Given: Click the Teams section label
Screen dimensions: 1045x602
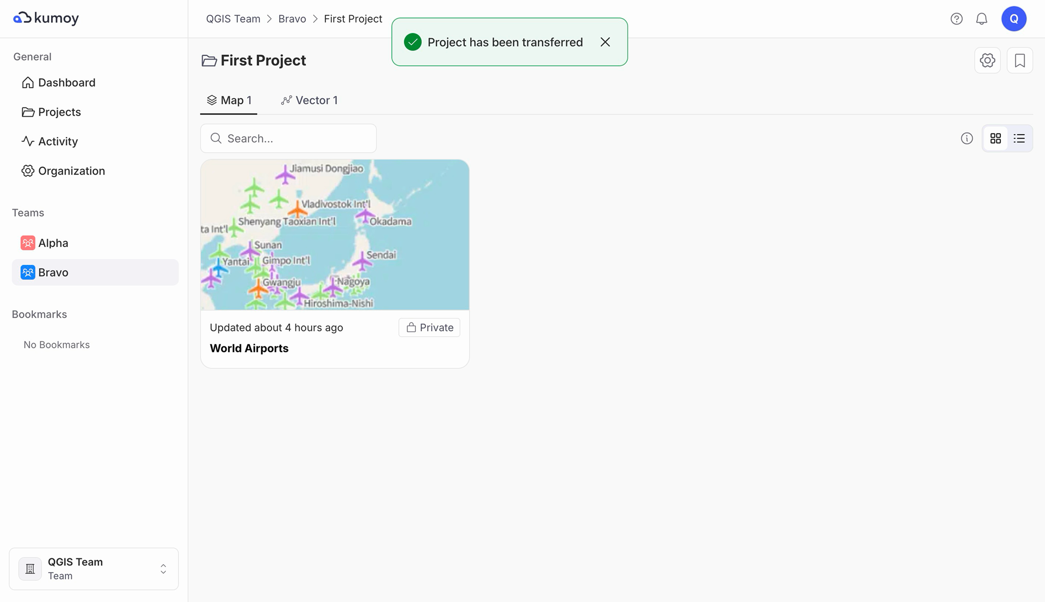Looking at the screenshot, I should click(x=28, y=212).
